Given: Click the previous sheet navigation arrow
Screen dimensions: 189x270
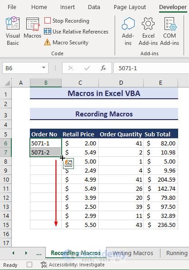Looking at the screenshot, I should click(x=13, y=253).
